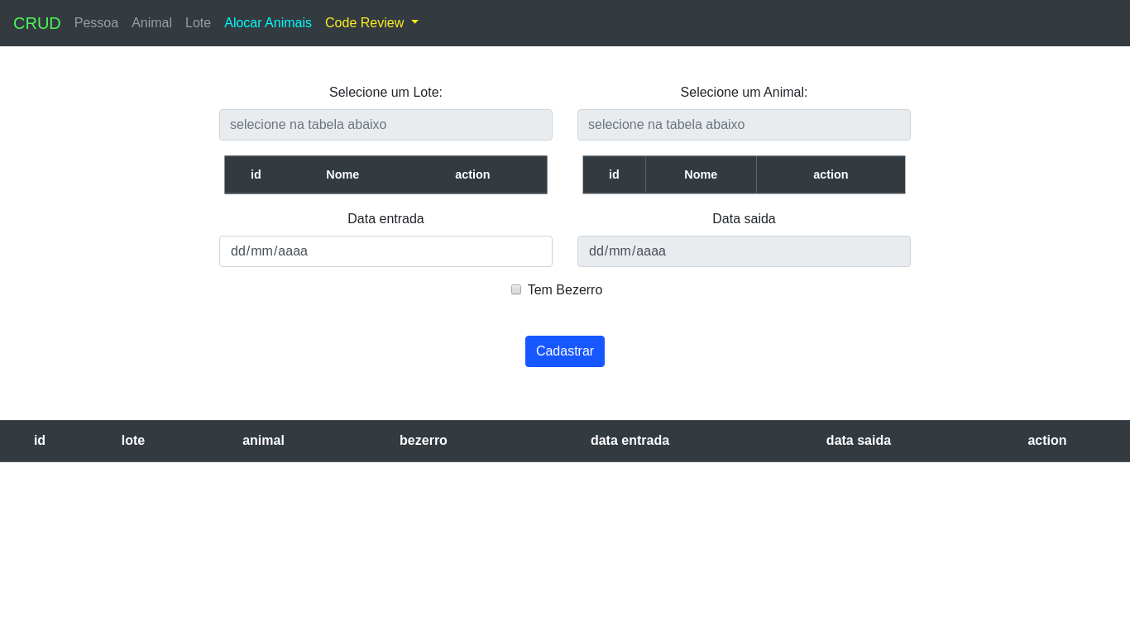The image size is (1130, 635).
Task: Navigate to the Animal page
Action: point(151,22)
